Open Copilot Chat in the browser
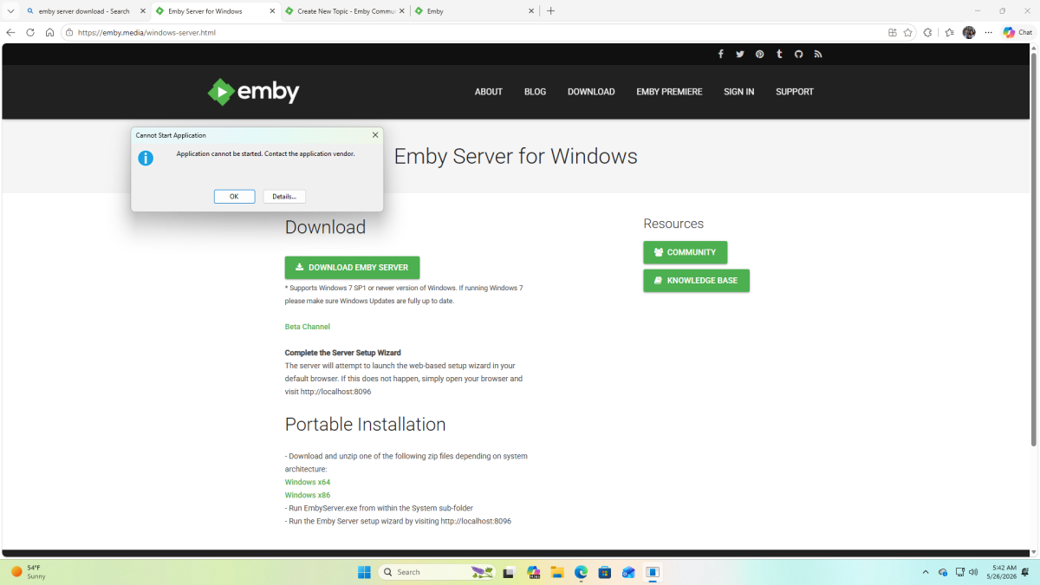 [1017, 32]
